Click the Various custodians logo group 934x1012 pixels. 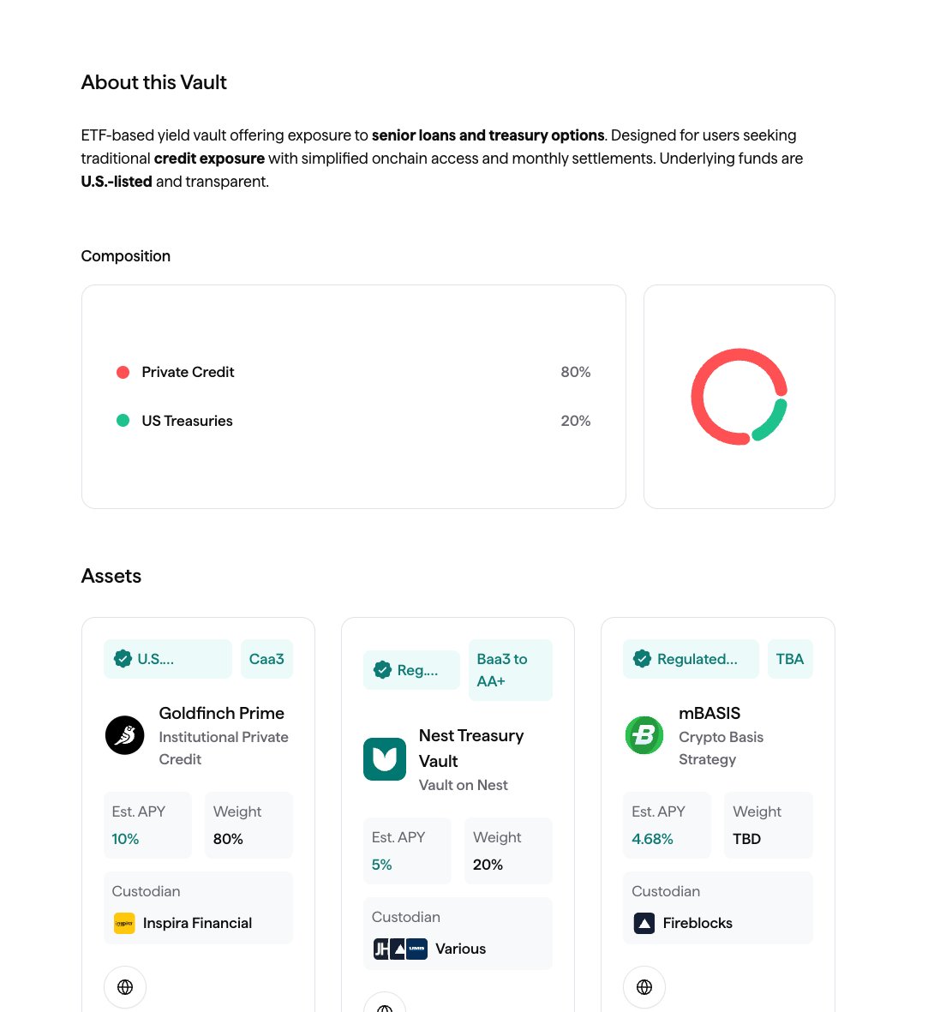coord(400,949)
